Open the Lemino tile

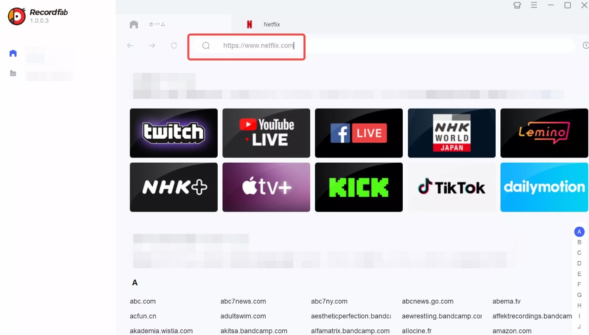(x=544, y=133)
